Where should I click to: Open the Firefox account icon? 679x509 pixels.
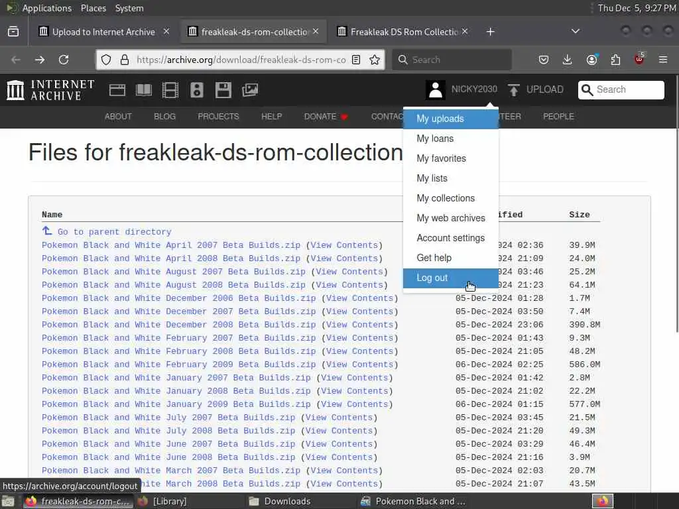point(591,60)
